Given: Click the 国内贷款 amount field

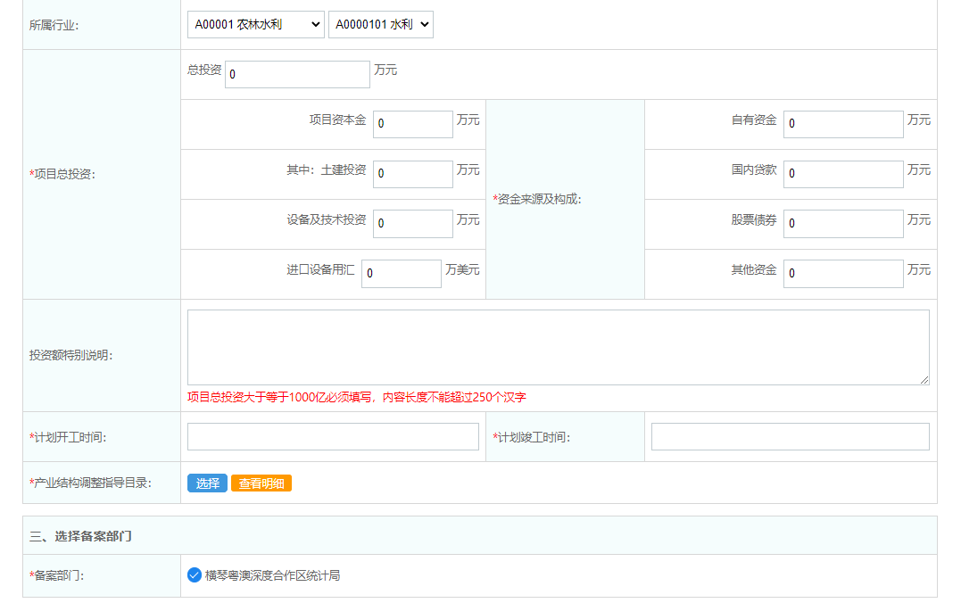Looking at the screenshot, I should click(842, 173).
